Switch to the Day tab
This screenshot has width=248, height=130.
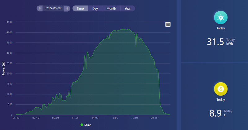(x=95, y=8)
